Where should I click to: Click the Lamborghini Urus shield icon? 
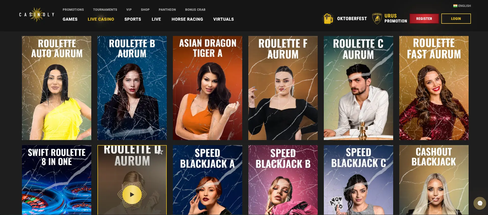[377, 18]
